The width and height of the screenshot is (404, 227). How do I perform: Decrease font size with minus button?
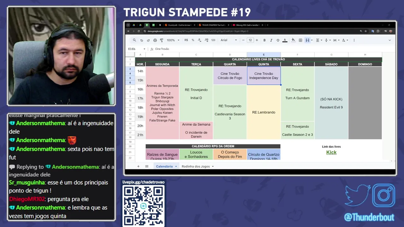243,40
